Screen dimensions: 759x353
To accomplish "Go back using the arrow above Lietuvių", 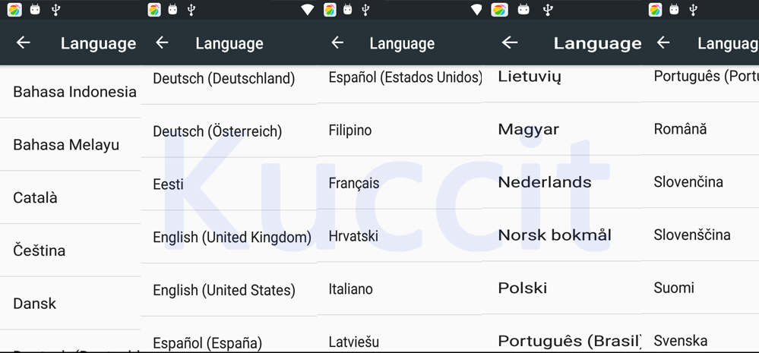I will pyautogui.click(x=510, y=43).
